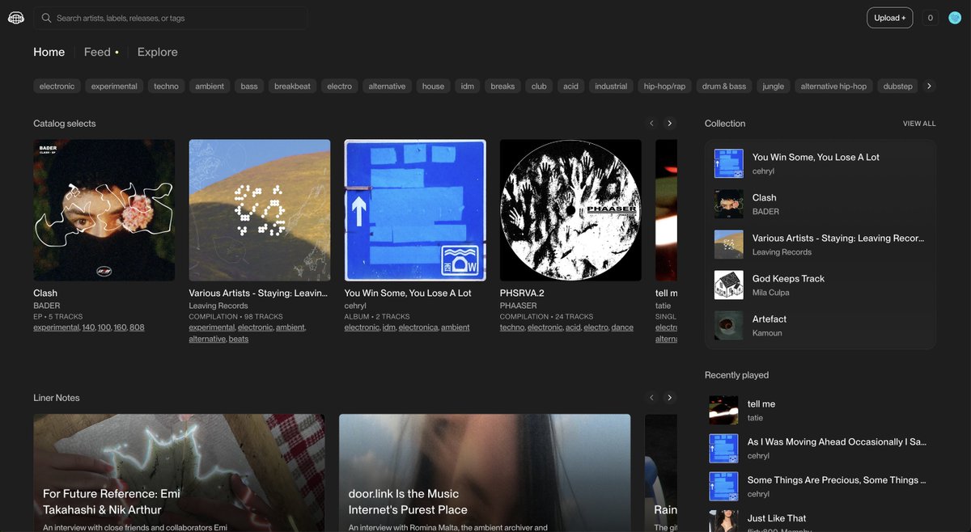Open Artefact by Kamoun in Collection
This screenshot has width=971, height=532.
click(x=820, y=325)
